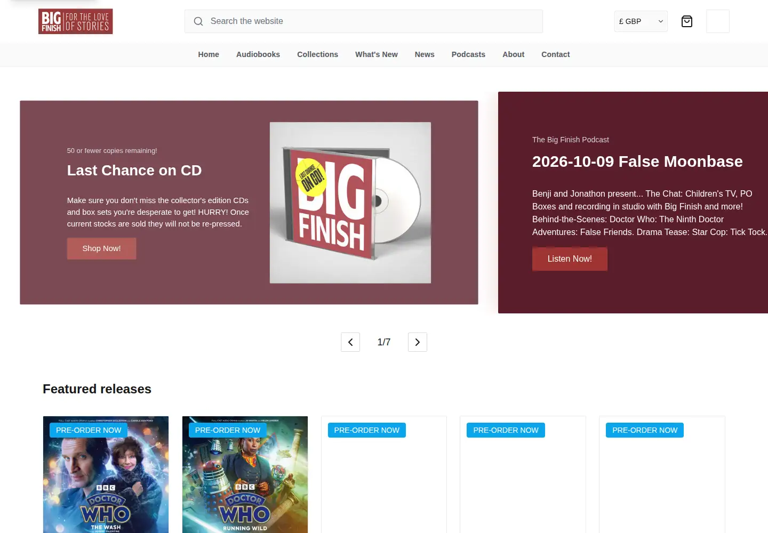The height and width of the screenshot is (533, 768).
Task: Click the Last Chance on CD heading
Action: 134,171
